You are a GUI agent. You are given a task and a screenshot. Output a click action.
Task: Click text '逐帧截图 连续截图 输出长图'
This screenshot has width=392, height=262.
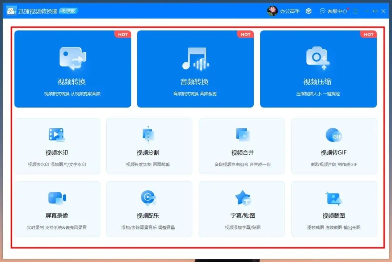(x=334, y=228)
